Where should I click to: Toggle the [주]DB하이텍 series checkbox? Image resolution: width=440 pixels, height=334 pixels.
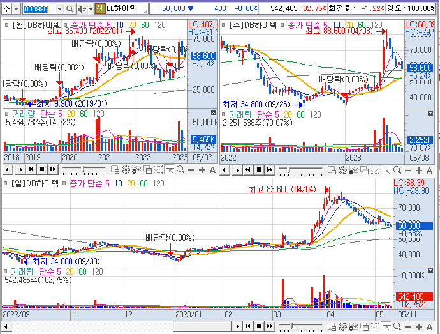(224, 25)
